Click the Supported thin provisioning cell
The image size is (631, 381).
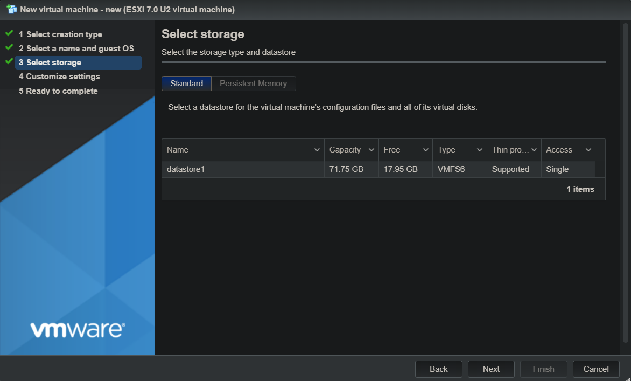(x=514, y=169)
